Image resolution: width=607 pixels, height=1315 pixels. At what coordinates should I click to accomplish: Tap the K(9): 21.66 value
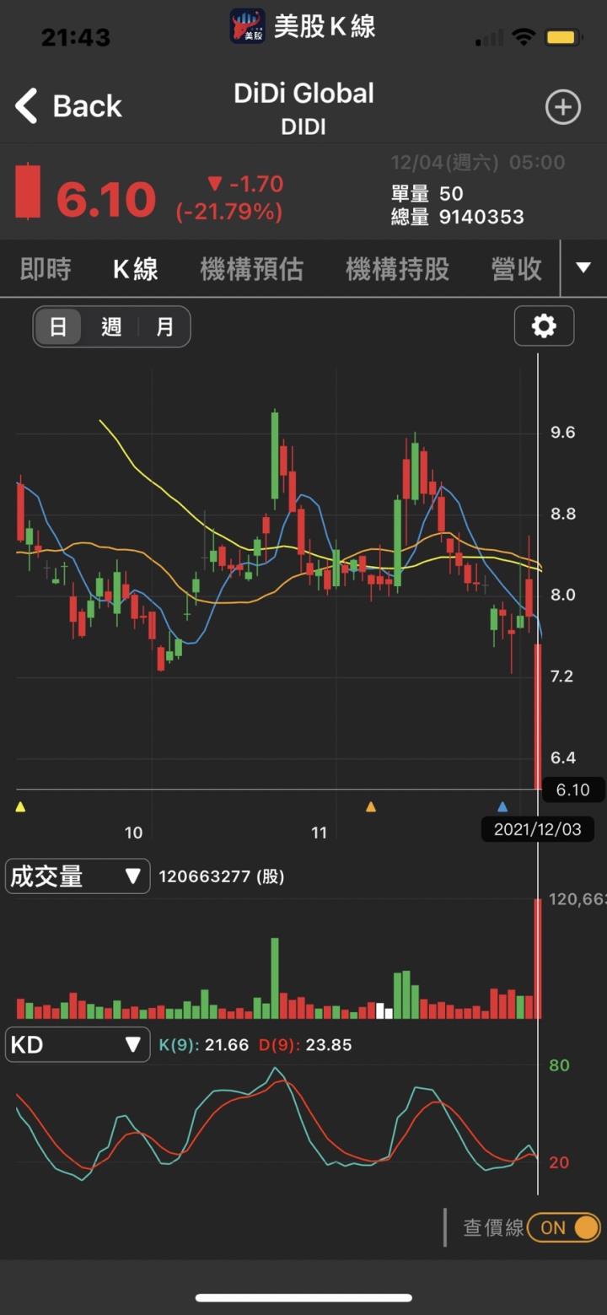[x=204, y=1045]
